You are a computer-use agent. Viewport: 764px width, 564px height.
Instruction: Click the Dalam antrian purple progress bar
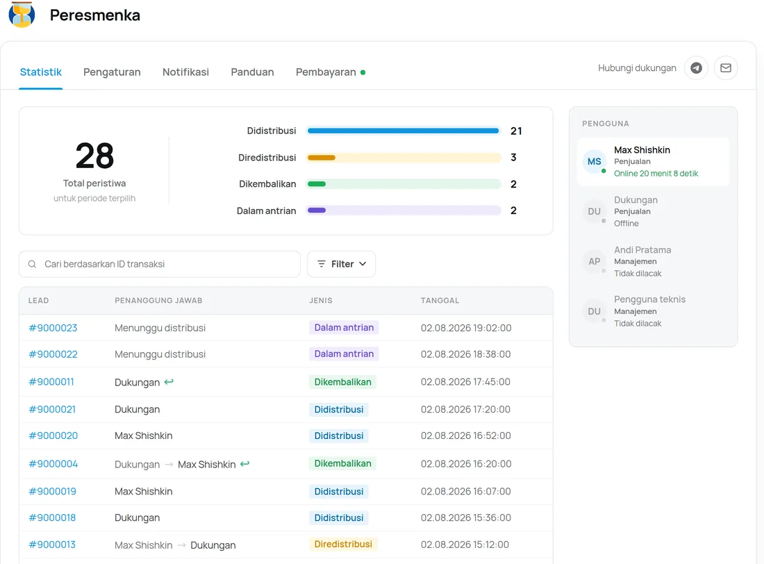404,210
